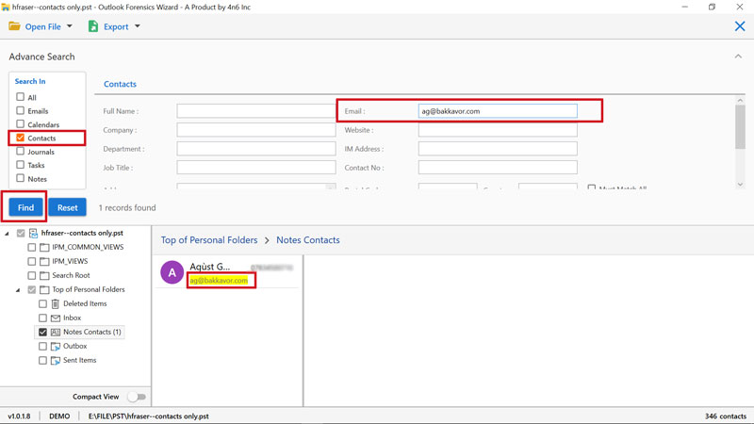Click the Contact No input field
This screenshot has width=754, height=424.
(498, 168)
